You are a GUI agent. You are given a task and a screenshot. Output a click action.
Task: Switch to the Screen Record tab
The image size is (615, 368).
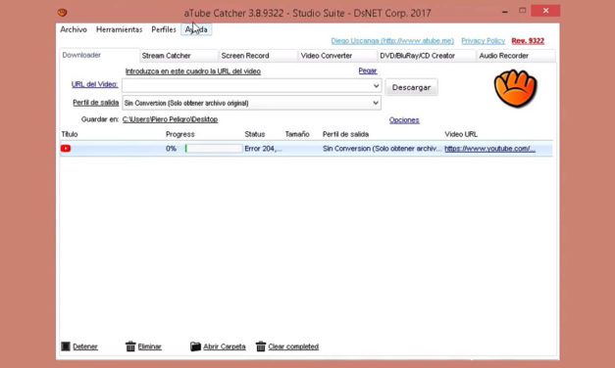coord(258,56)
